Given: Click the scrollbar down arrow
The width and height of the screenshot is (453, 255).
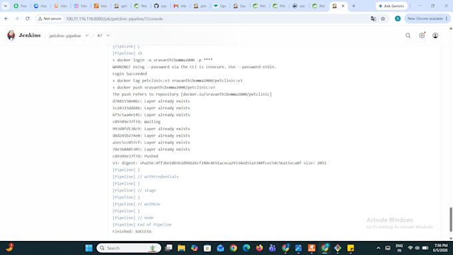Looking at the screenshot, I should click(x=451, y=238).
